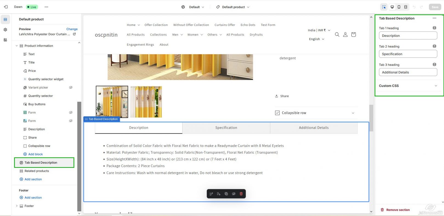Click the duplicate section icon in floating toolbar
The width and height of the screenshot is (444, 216).
pos(226,194)
